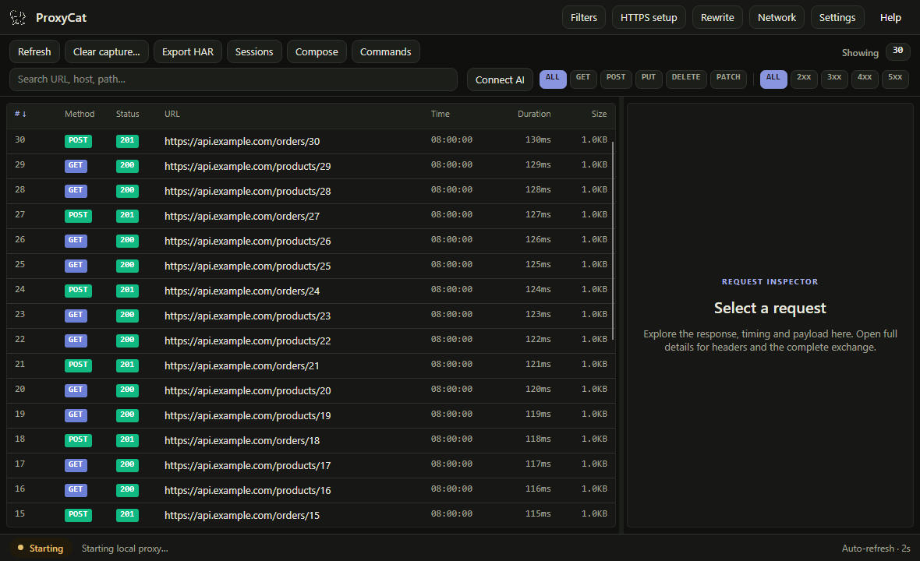Image resolution: width=920 pixels, height=561 pixels.
Task: Select request https://api.example.com/products/26
Action: click(310, 241)
